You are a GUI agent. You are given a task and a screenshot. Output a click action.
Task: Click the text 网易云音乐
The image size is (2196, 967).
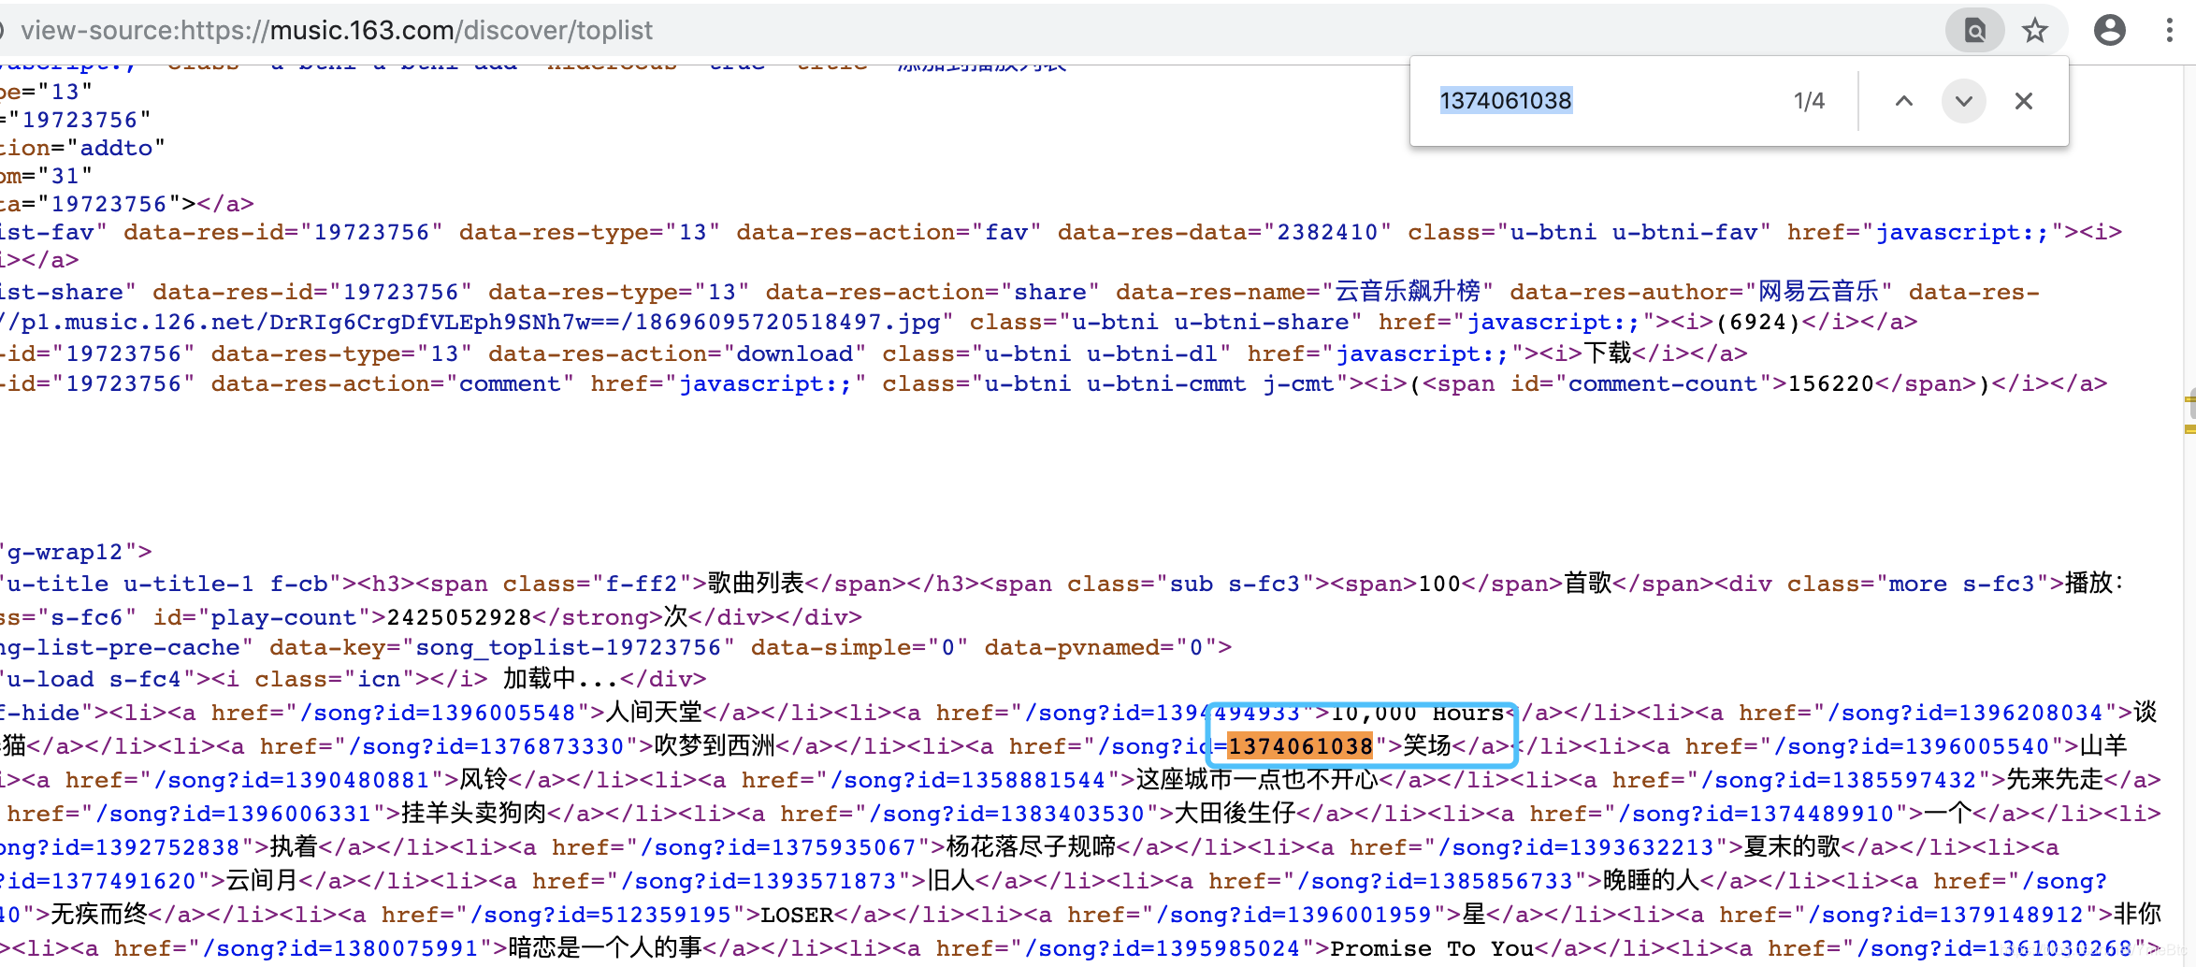(x=1819, y=292)
